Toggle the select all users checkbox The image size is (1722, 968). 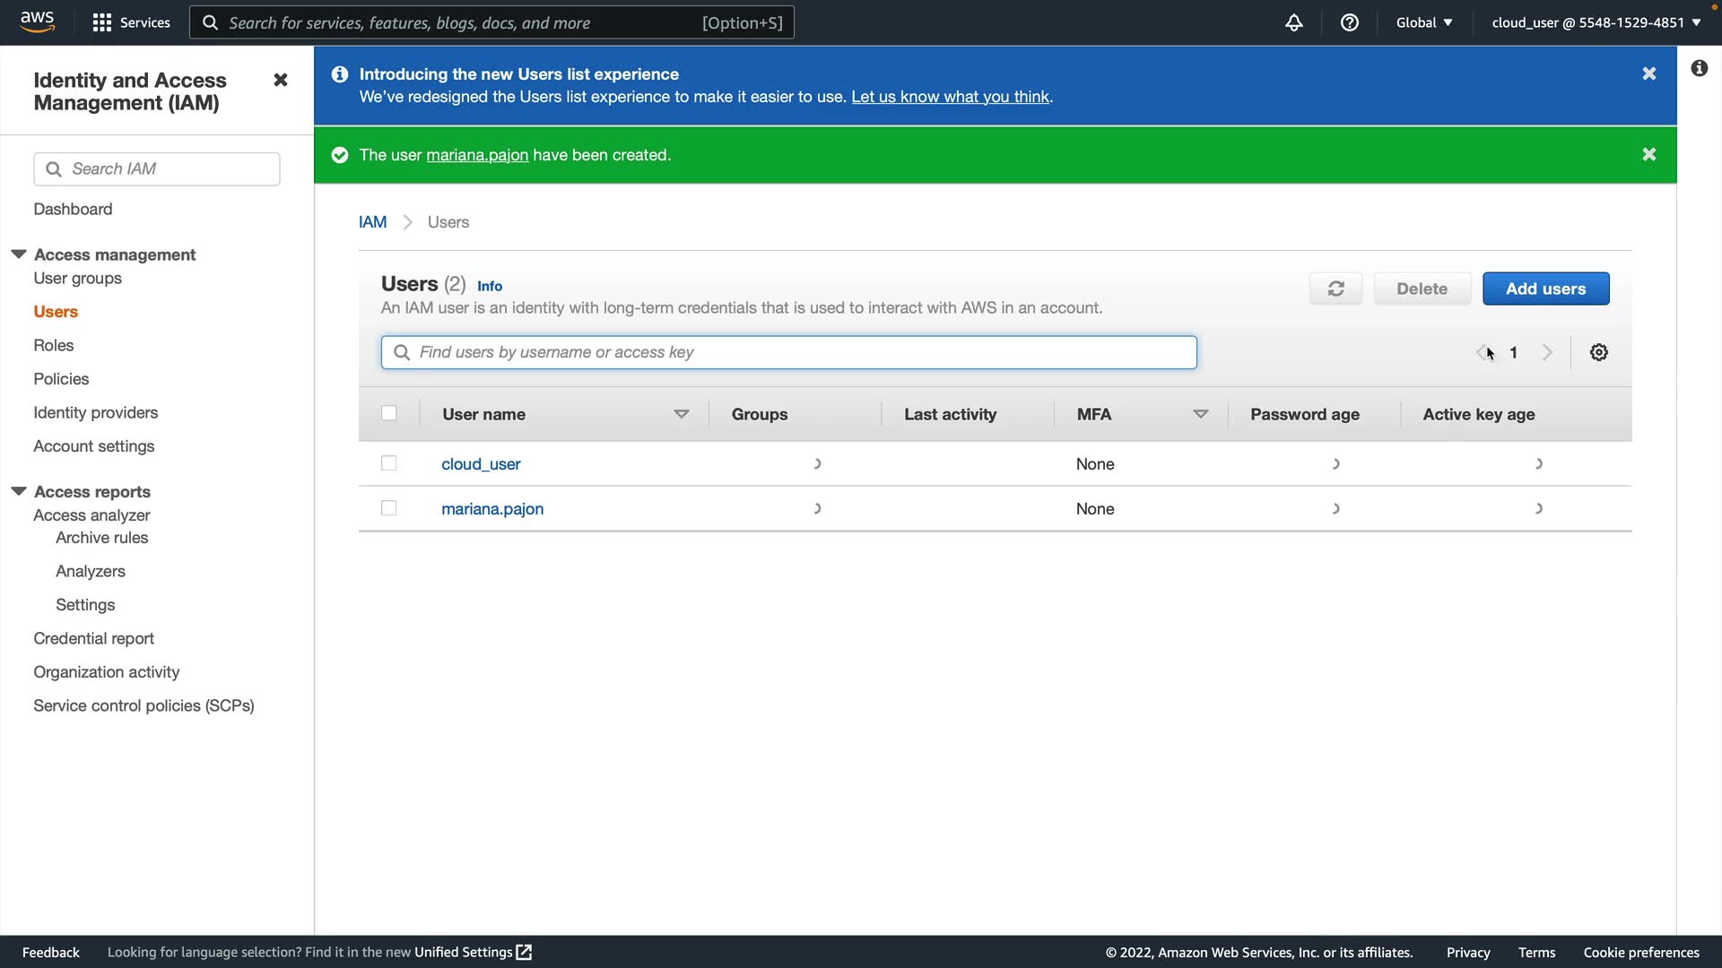point(388,413)
